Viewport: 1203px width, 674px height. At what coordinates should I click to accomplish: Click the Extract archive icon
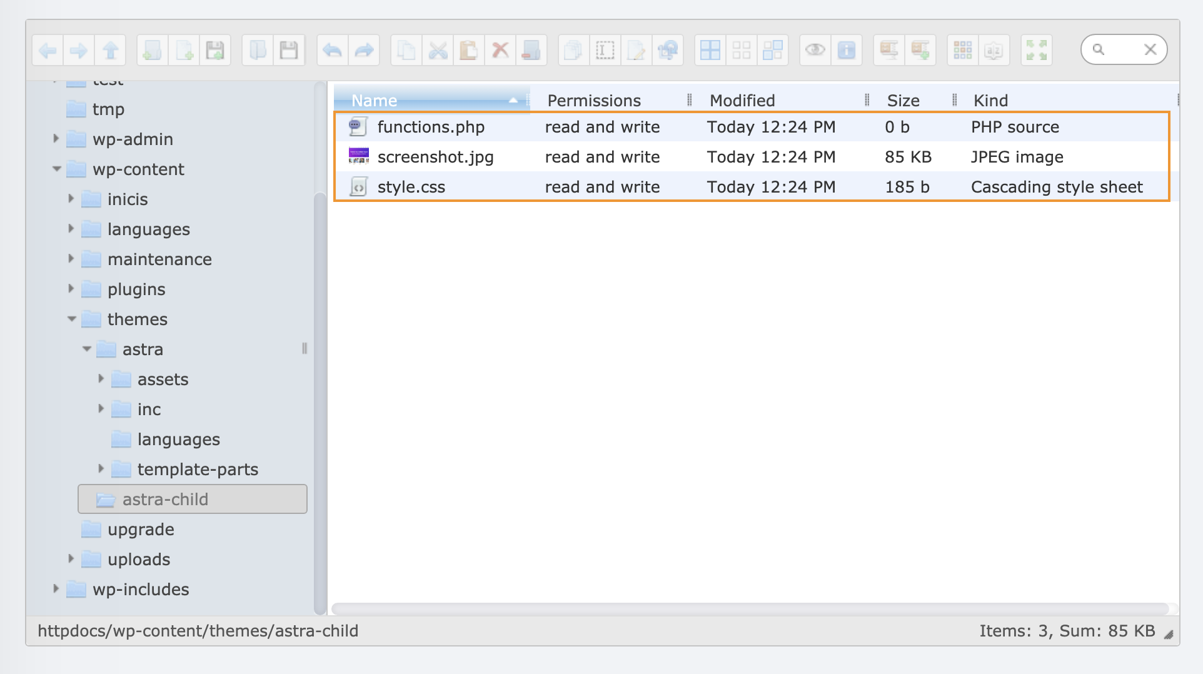[889, 50]
